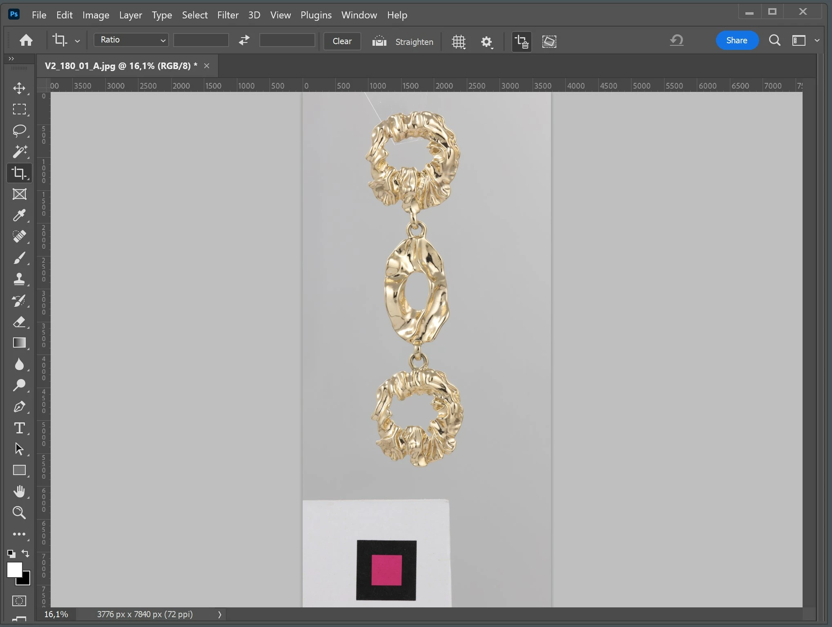Expand crop tool preset picker arrow

click(77, 41)
